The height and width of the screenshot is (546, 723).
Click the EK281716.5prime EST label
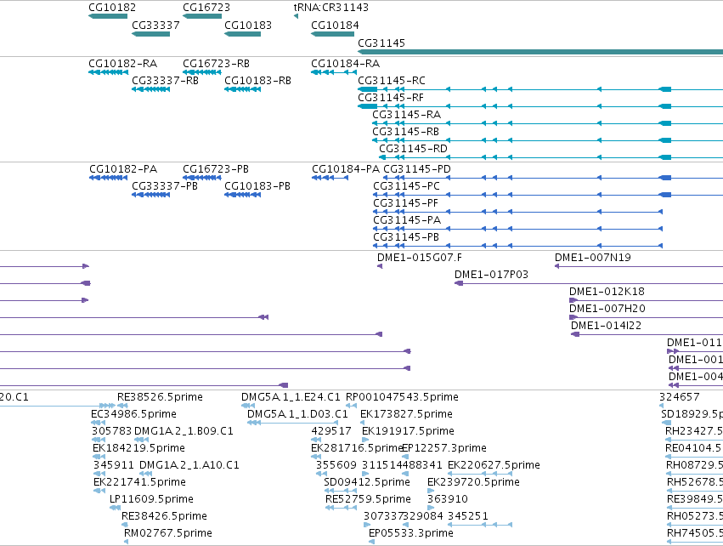(x=358, y=448)
